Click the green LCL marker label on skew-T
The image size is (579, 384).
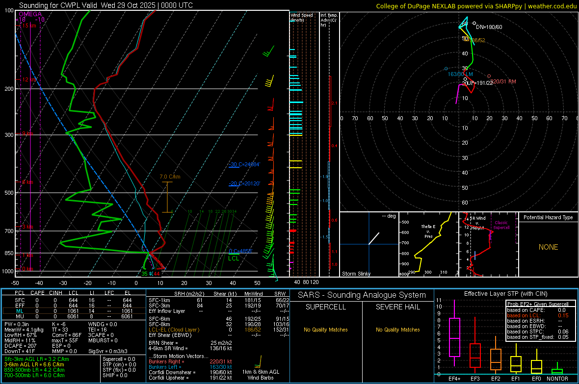(234, 258)
